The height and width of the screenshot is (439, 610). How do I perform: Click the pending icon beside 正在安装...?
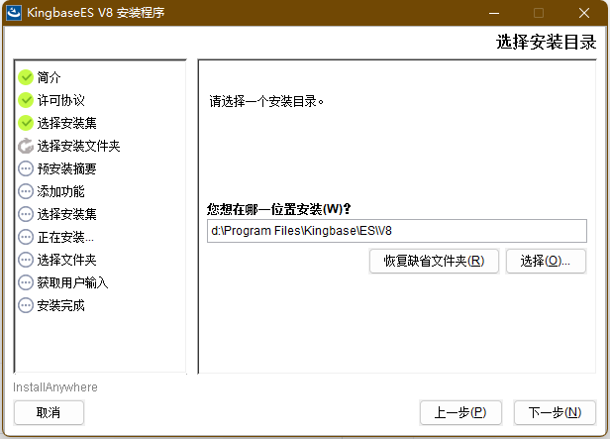click(26, 237)
